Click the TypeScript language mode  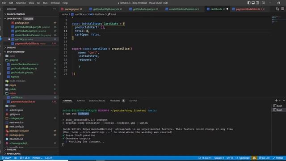244,158
